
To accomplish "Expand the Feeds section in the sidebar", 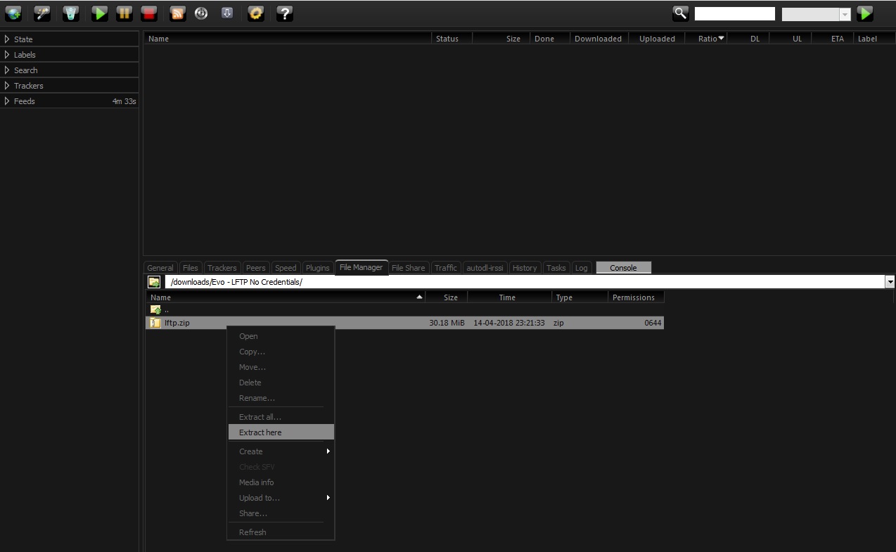I will click(24, 101).
